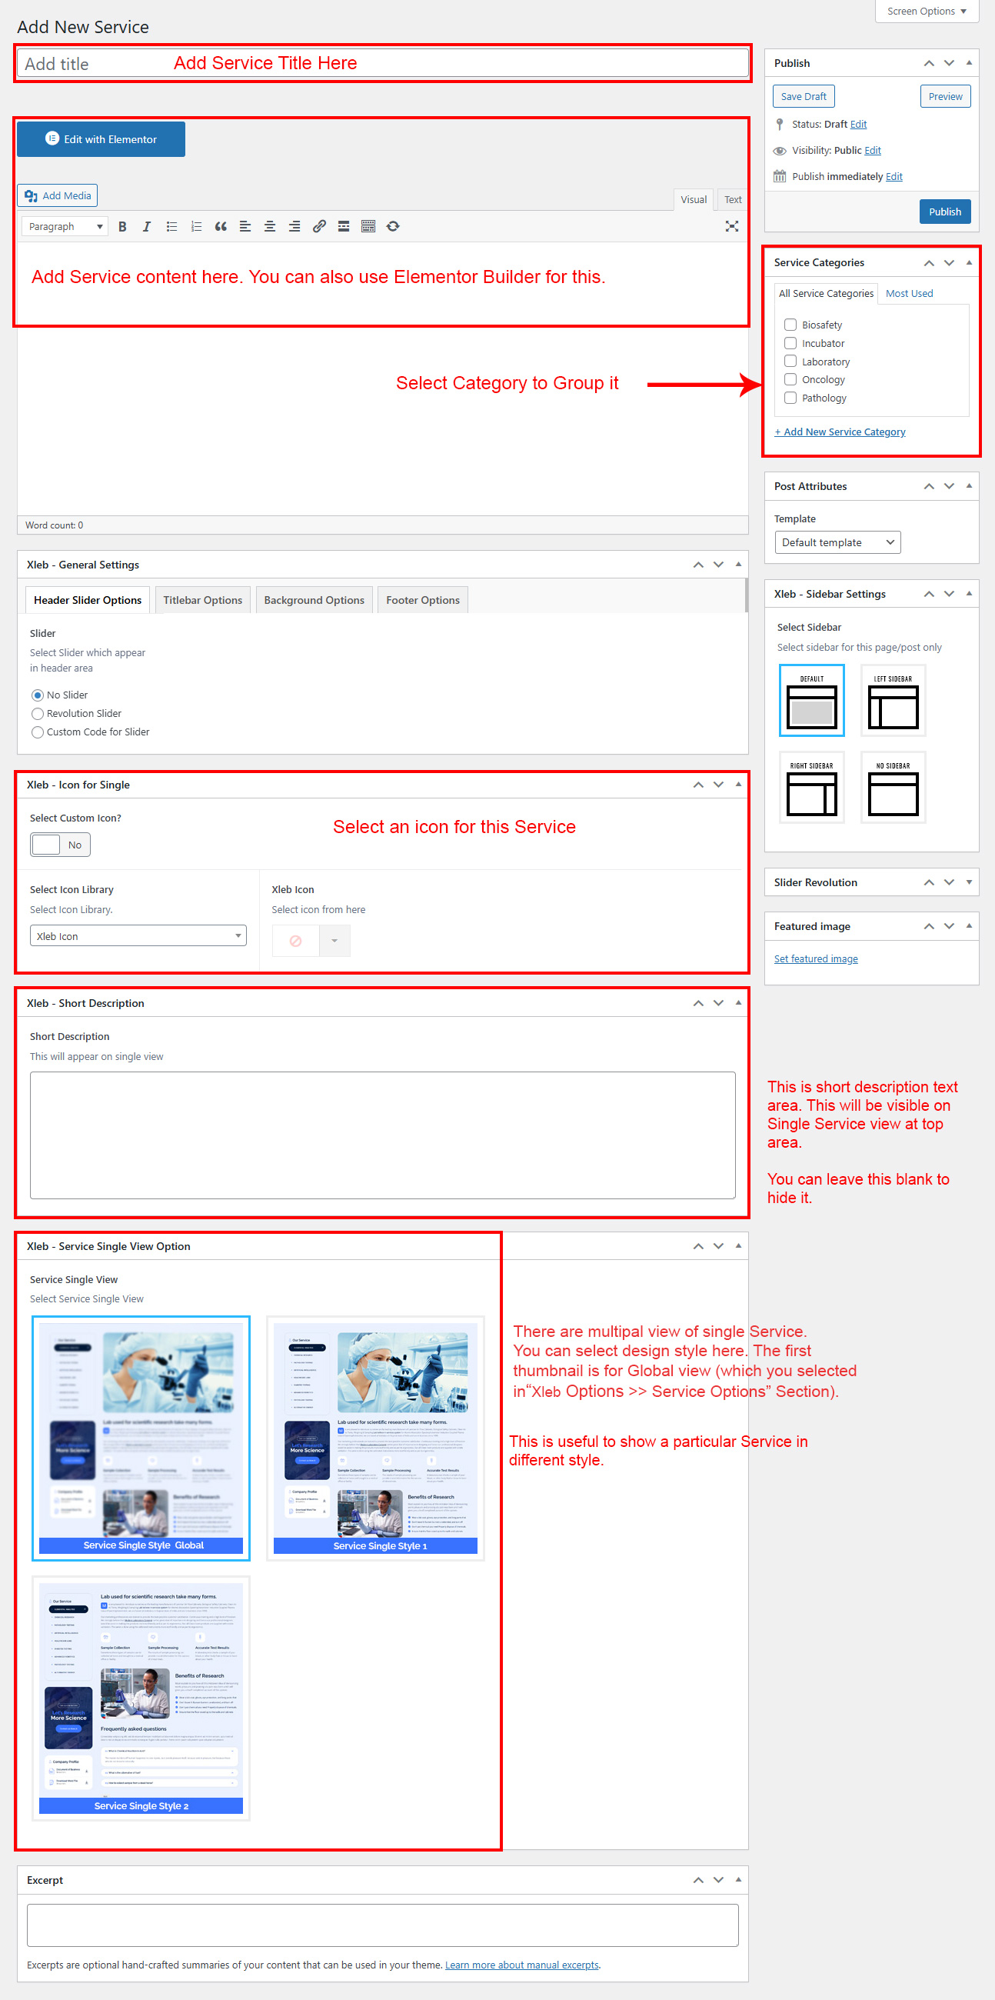The height and width of the screenshot is (2000, 995).
Task: Toggle the Select Custom Icon switch
Action: click(61, 845)
